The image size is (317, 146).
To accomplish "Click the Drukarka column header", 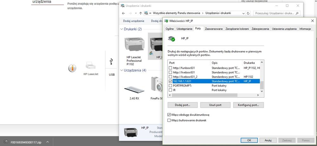I will point(251,63).
